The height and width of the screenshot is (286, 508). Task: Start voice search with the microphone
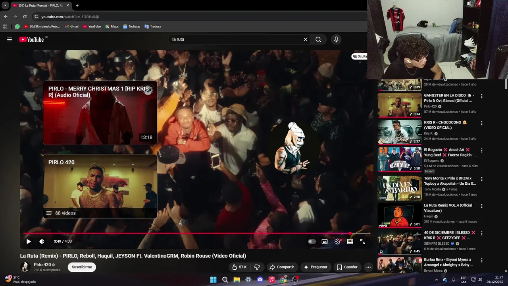(x=336, y=39)
